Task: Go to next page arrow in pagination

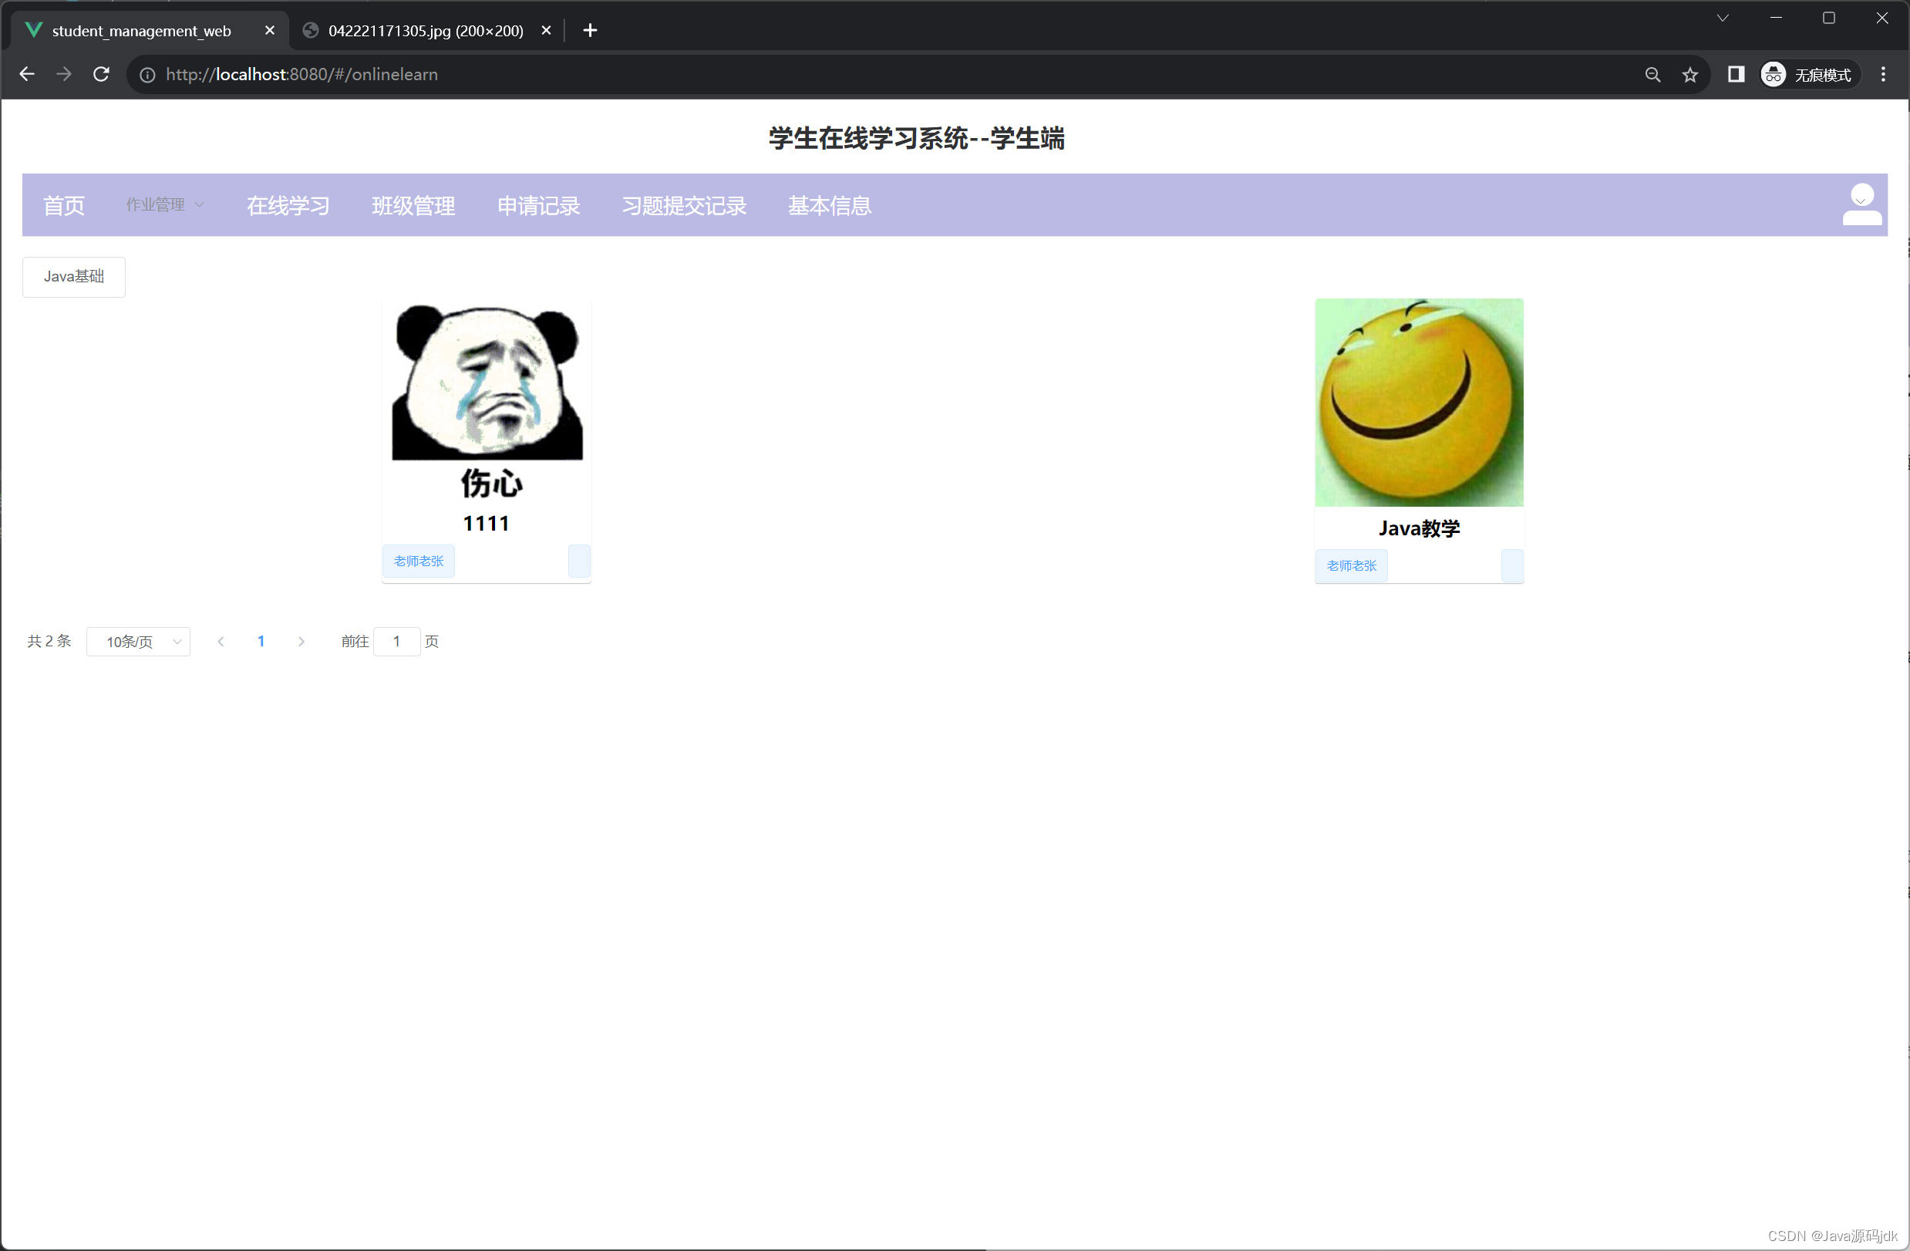Action: (301, 642)
